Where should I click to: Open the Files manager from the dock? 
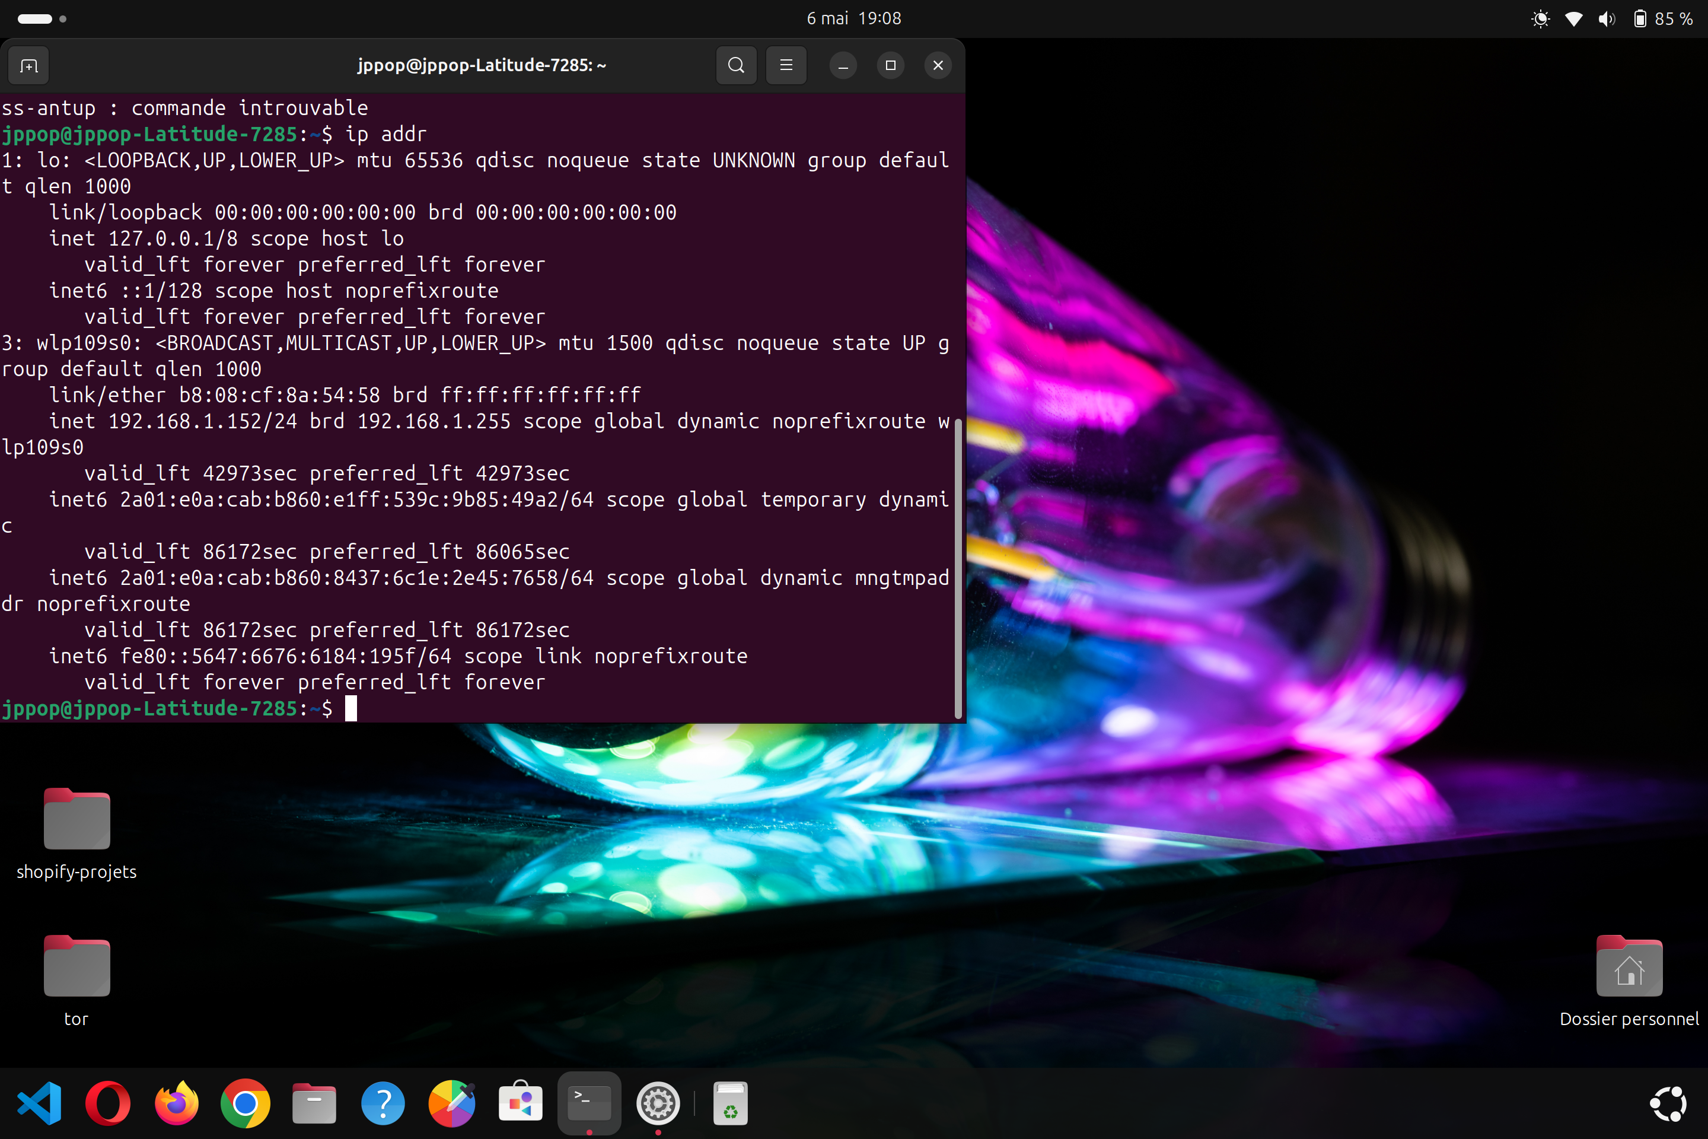pos(314,1103)
